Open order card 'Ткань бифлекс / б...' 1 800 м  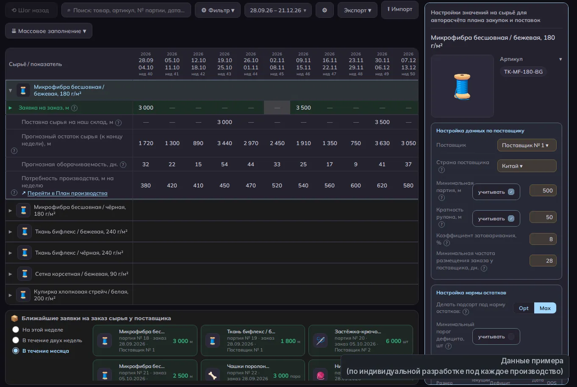point(253,340)
